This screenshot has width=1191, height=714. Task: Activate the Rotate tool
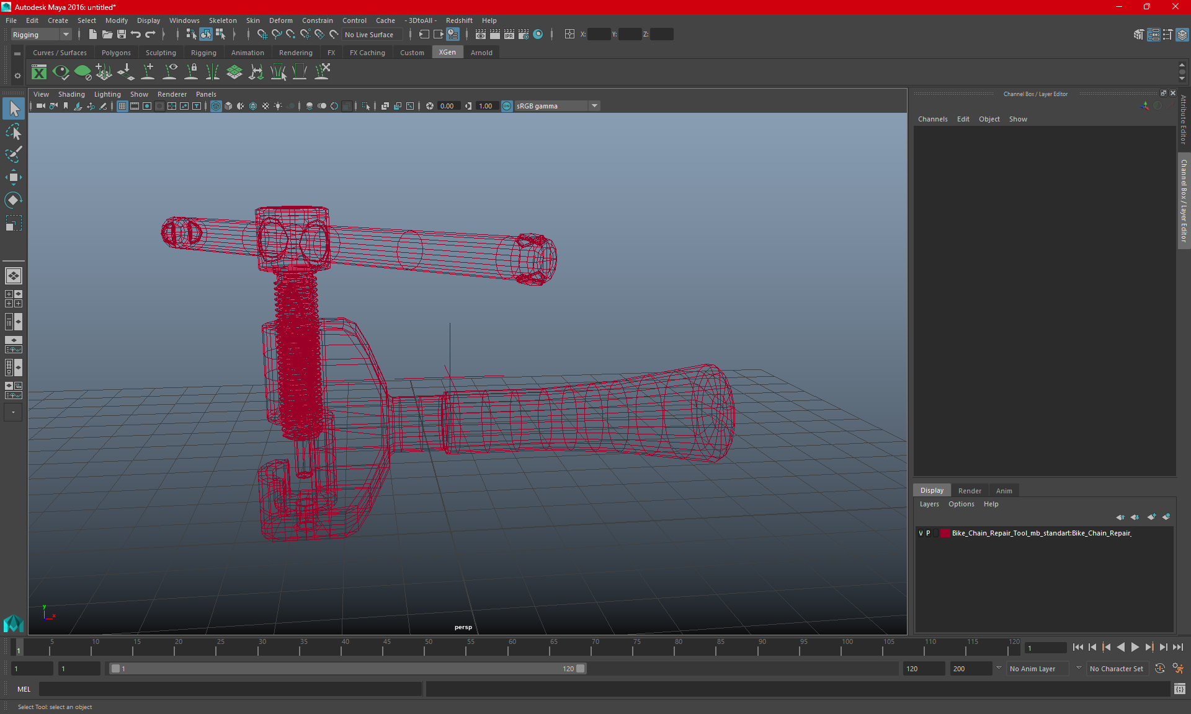click(14, 200)
